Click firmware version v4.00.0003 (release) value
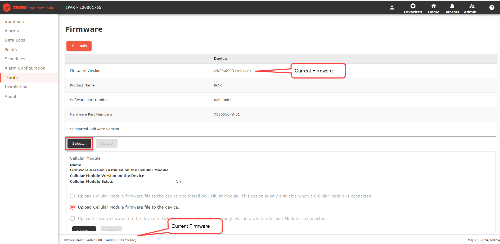 [232, 71]
